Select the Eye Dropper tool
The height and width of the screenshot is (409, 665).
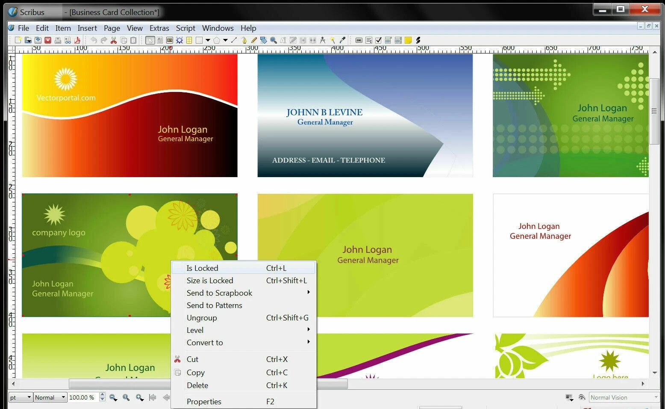point(342,40)
